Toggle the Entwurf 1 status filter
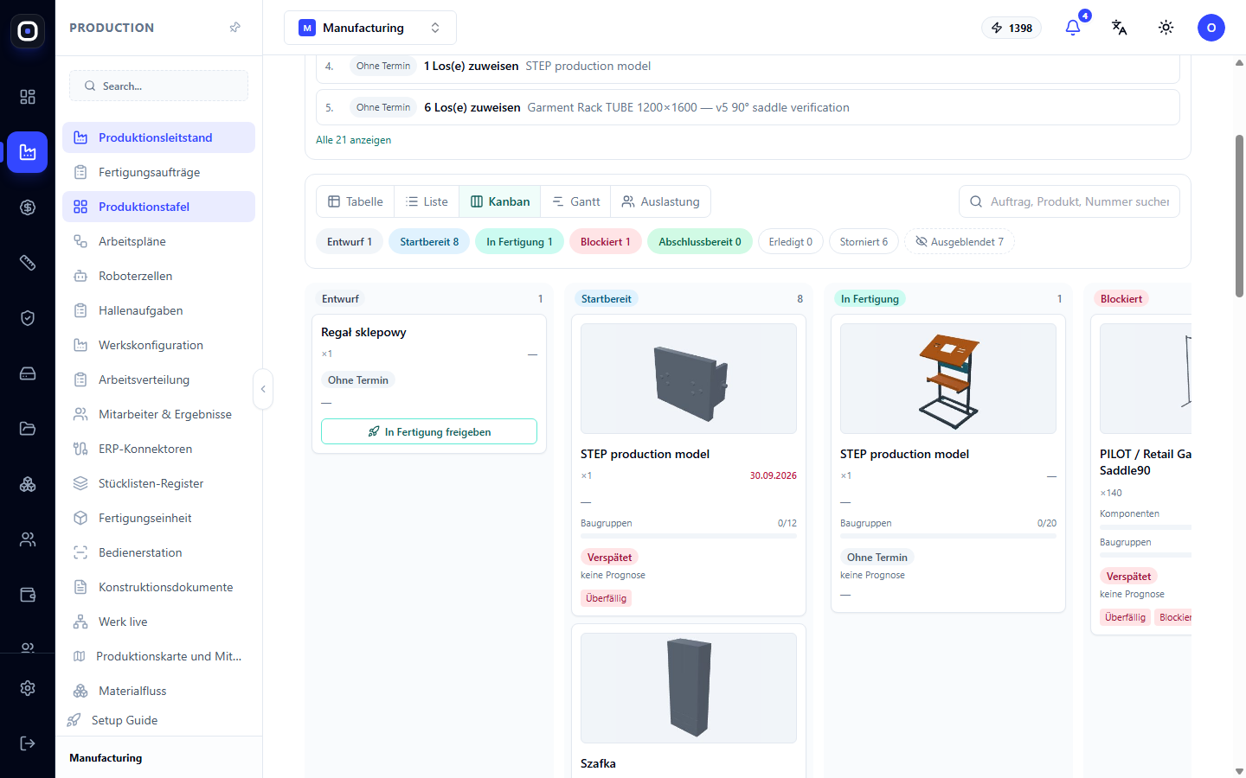The image size is (1246, 778). coord(350,242)
